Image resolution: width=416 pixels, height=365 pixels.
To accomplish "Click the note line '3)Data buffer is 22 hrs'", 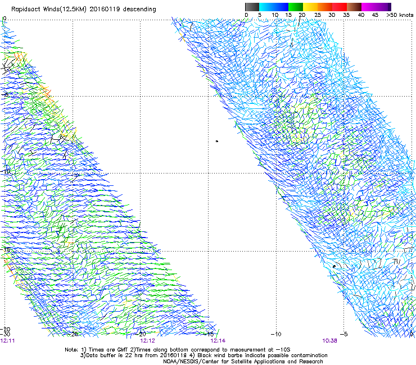I will 204,355.
